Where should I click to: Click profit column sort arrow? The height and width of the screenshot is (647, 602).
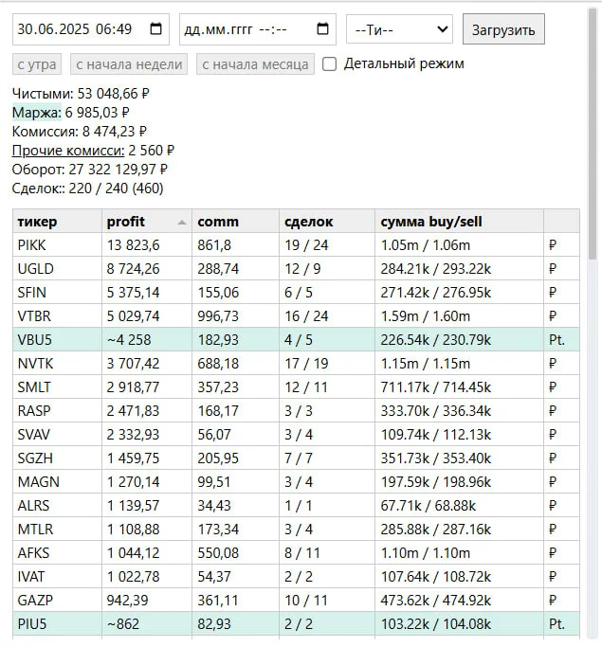(182, 223)
